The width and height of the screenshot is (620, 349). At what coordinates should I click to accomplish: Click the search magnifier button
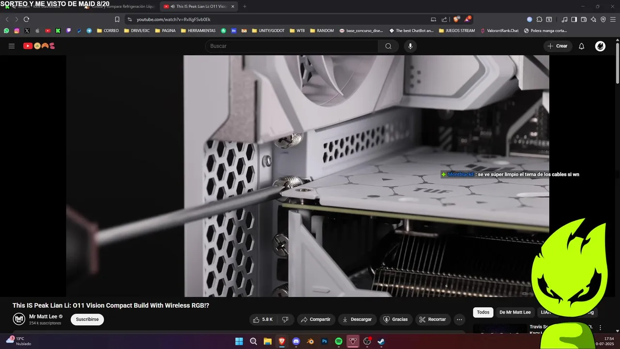388,46
